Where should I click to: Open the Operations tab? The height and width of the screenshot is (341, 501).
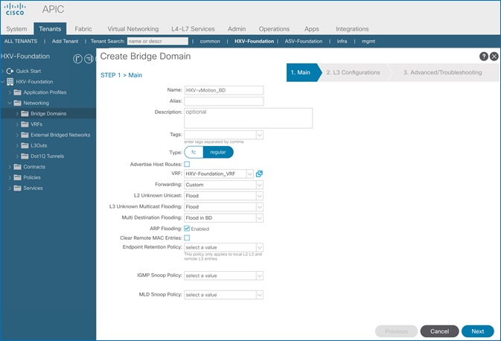click(x=274, y=29)
